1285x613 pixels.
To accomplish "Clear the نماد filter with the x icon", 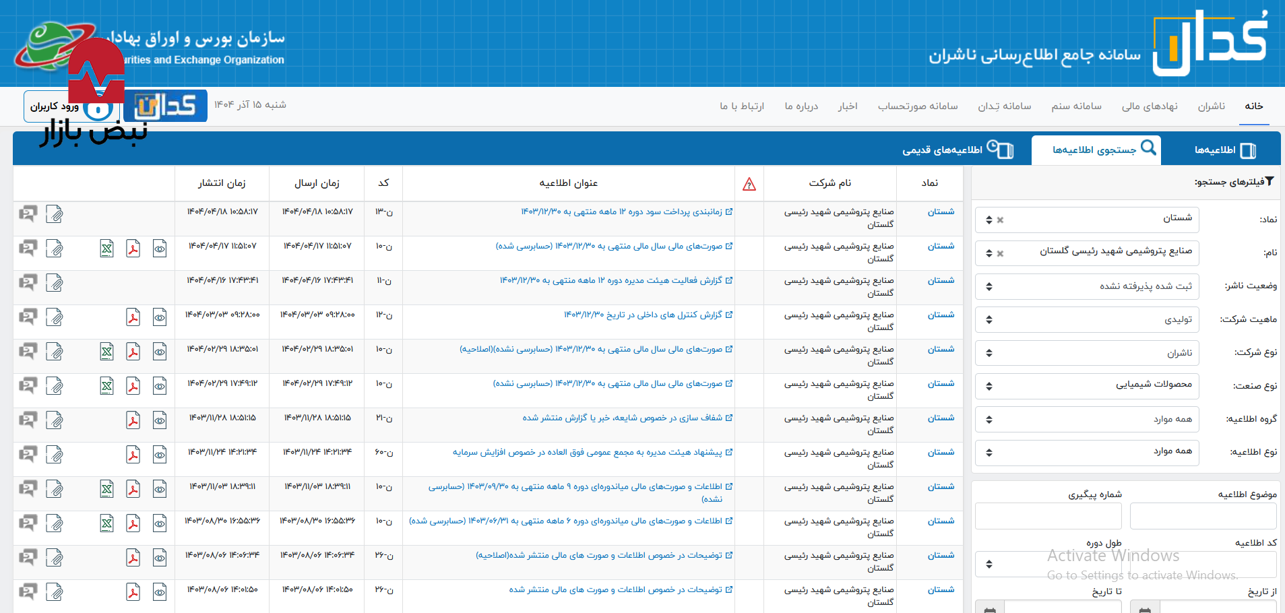I will tap(1000, 219).
